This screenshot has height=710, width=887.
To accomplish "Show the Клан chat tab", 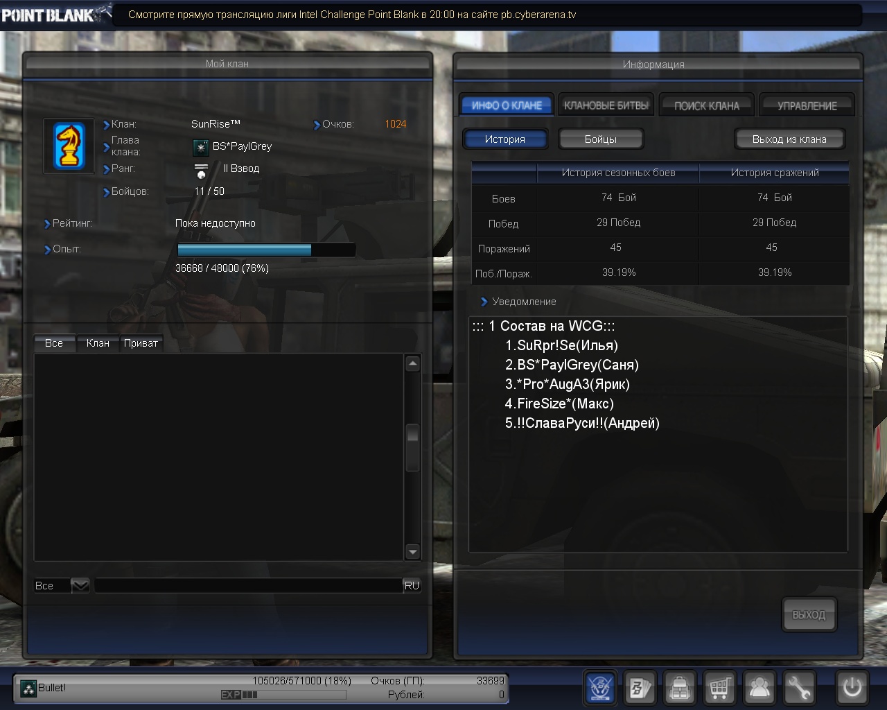I will tap(98, 343).
